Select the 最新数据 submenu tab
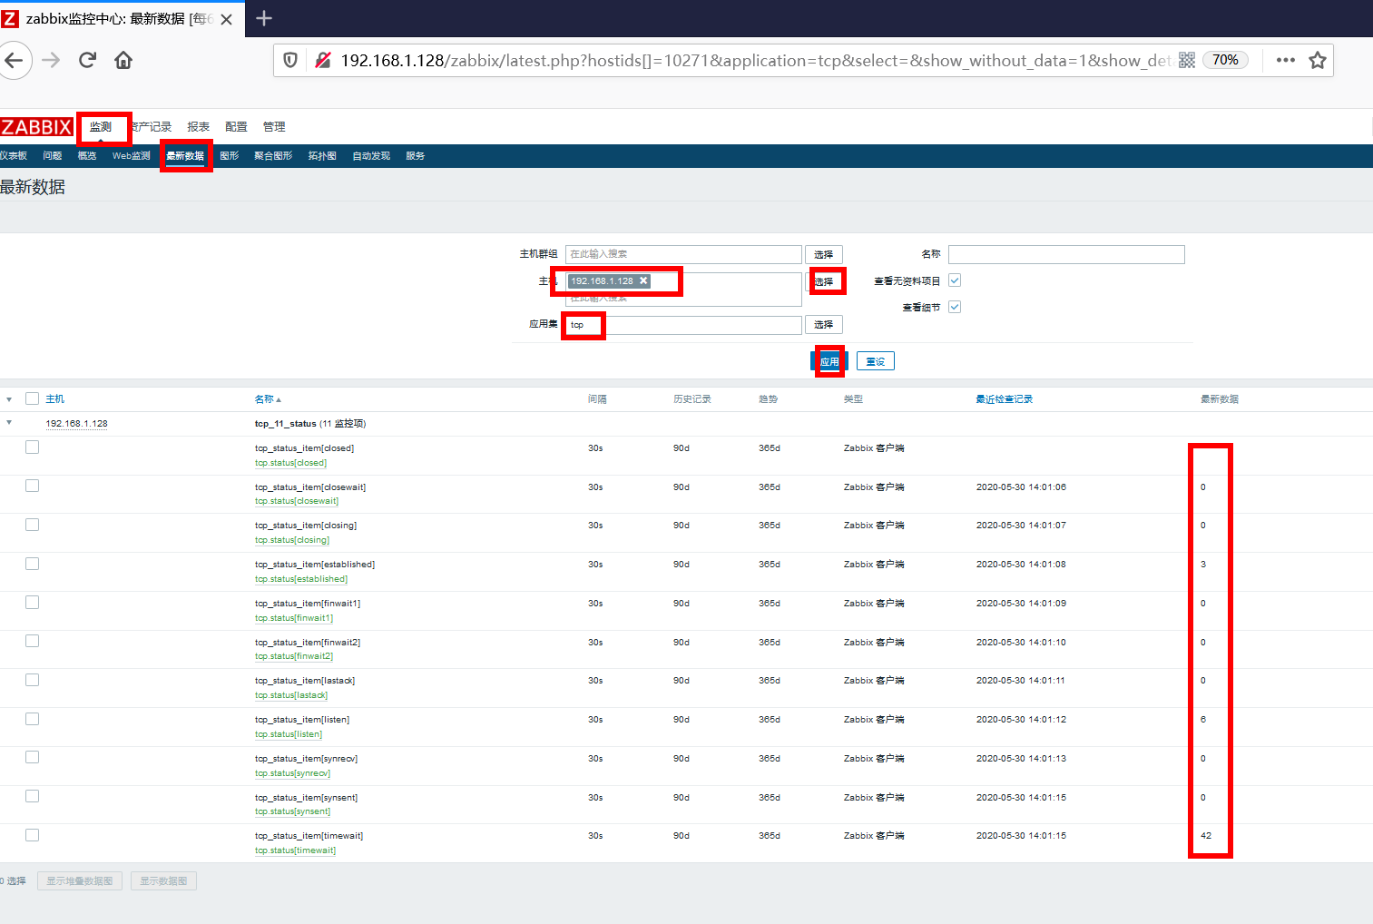Image resolution: width=1373 pixels, height=924 pixels. (x=185, y=156)
